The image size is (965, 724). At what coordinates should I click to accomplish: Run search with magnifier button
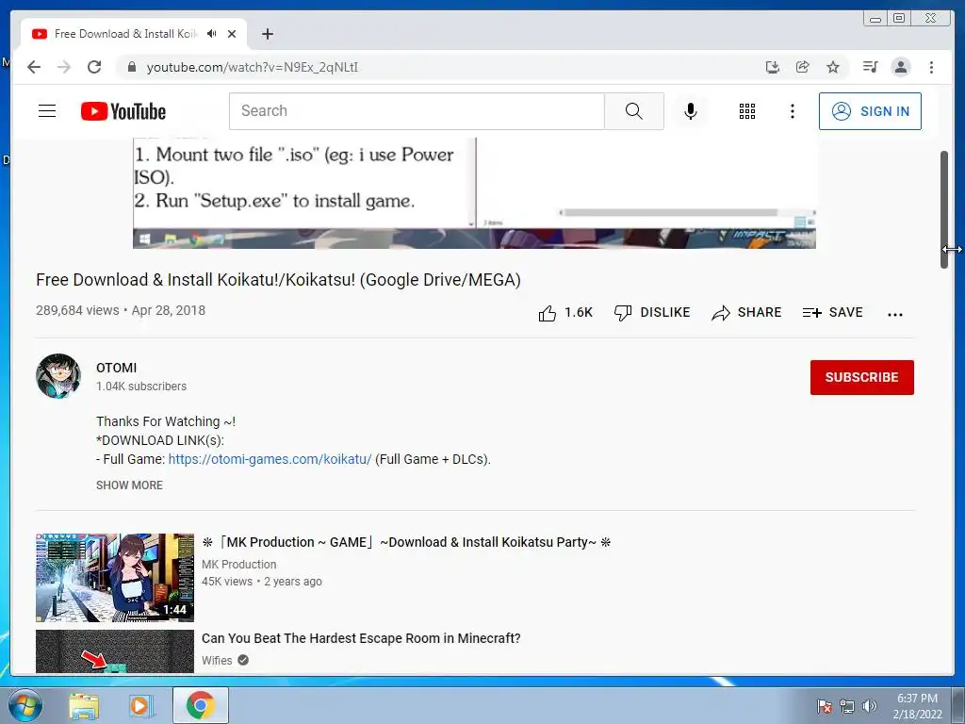pyautogui.click(x=634, y=111)
